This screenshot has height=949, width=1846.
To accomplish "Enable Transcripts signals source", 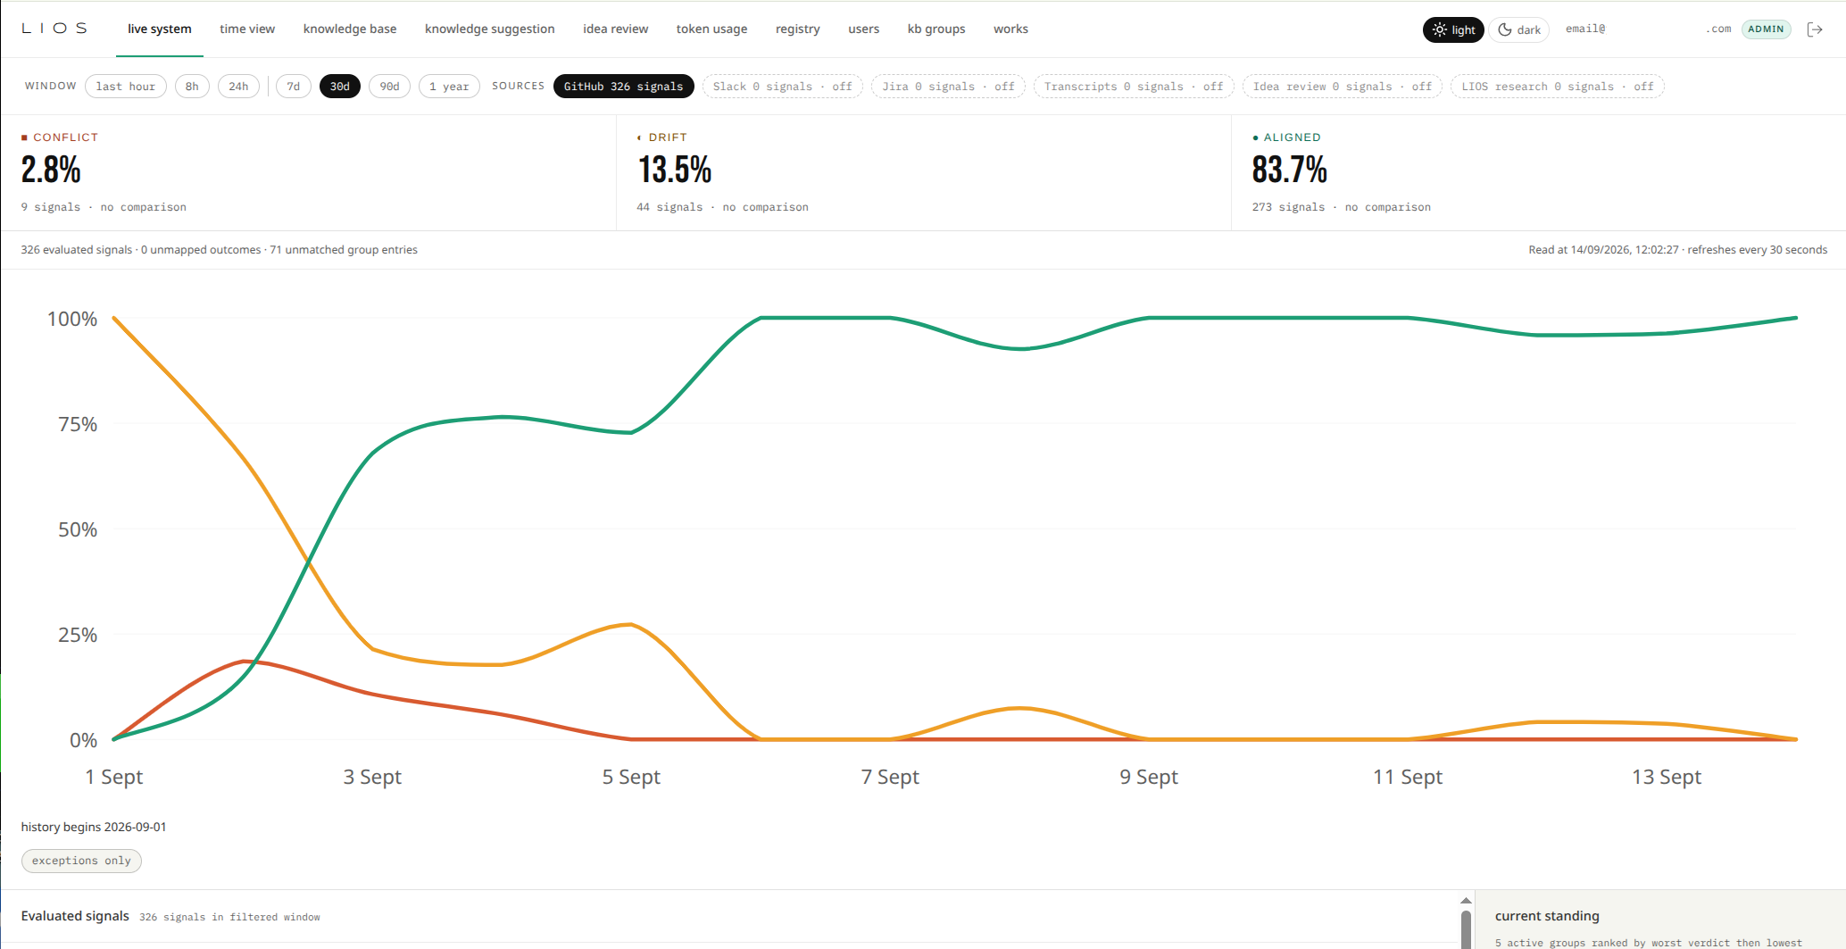I will (x=1134, y=87).
